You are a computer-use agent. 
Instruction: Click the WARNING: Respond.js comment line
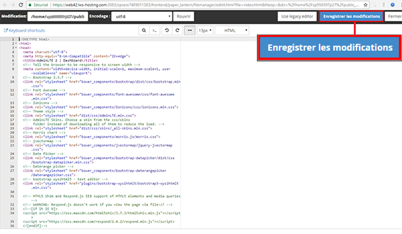pos(98,205)
